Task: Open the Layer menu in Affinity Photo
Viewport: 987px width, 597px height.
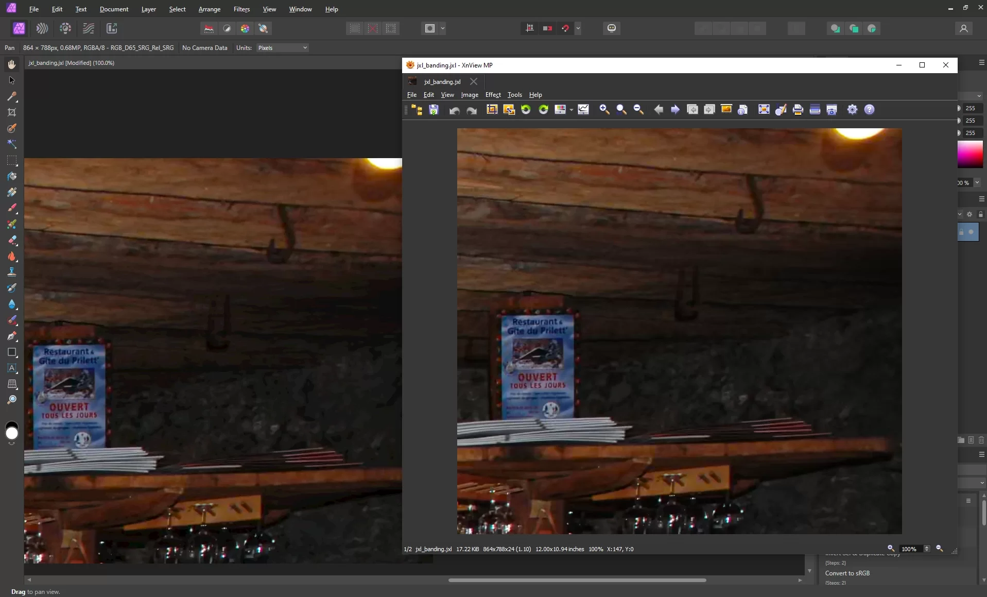Action: (x=149, y=9)
